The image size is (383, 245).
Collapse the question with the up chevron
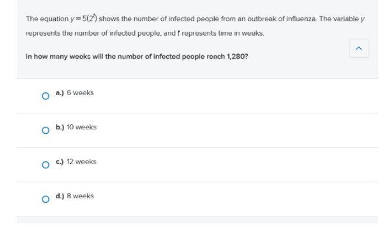(x=358, y=49)
